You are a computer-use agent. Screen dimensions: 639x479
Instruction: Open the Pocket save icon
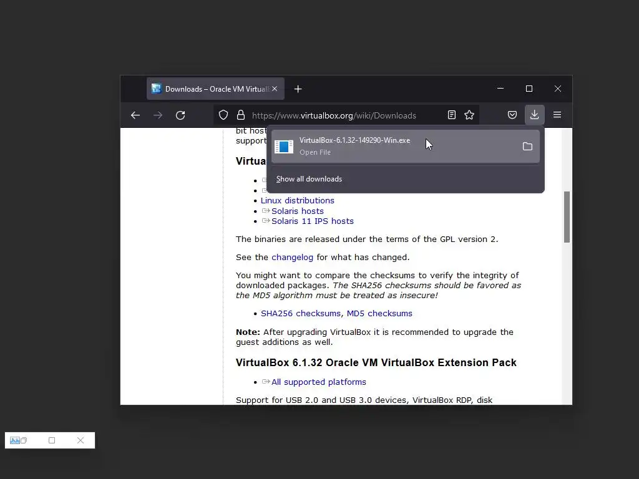click(512, 115)
